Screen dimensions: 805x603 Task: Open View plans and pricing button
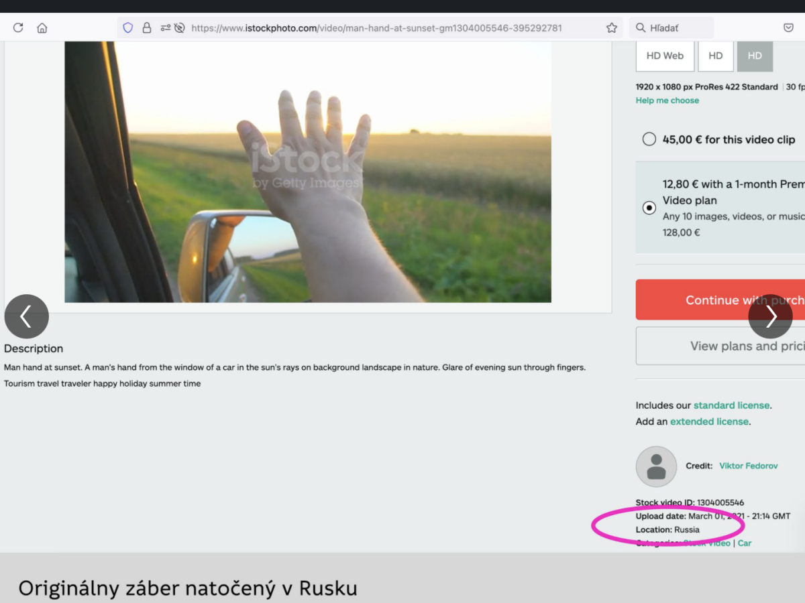720,346
